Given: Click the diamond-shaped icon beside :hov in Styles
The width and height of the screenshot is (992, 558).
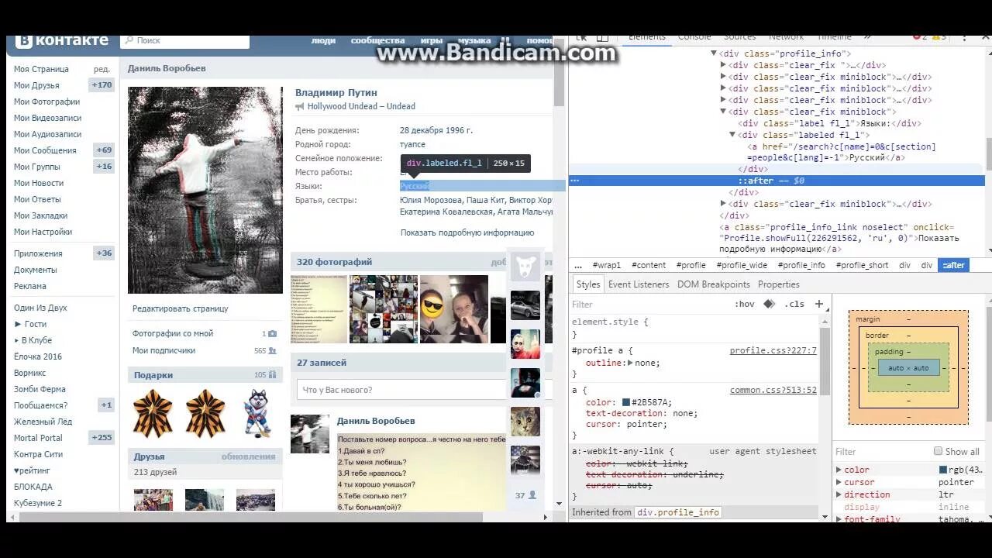Looking at the screenshot, I should (769, 305).
